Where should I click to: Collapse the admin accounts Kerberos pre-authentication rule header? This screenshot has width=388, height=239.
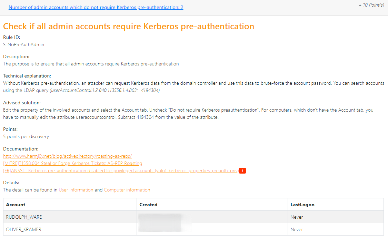point(96,7)
